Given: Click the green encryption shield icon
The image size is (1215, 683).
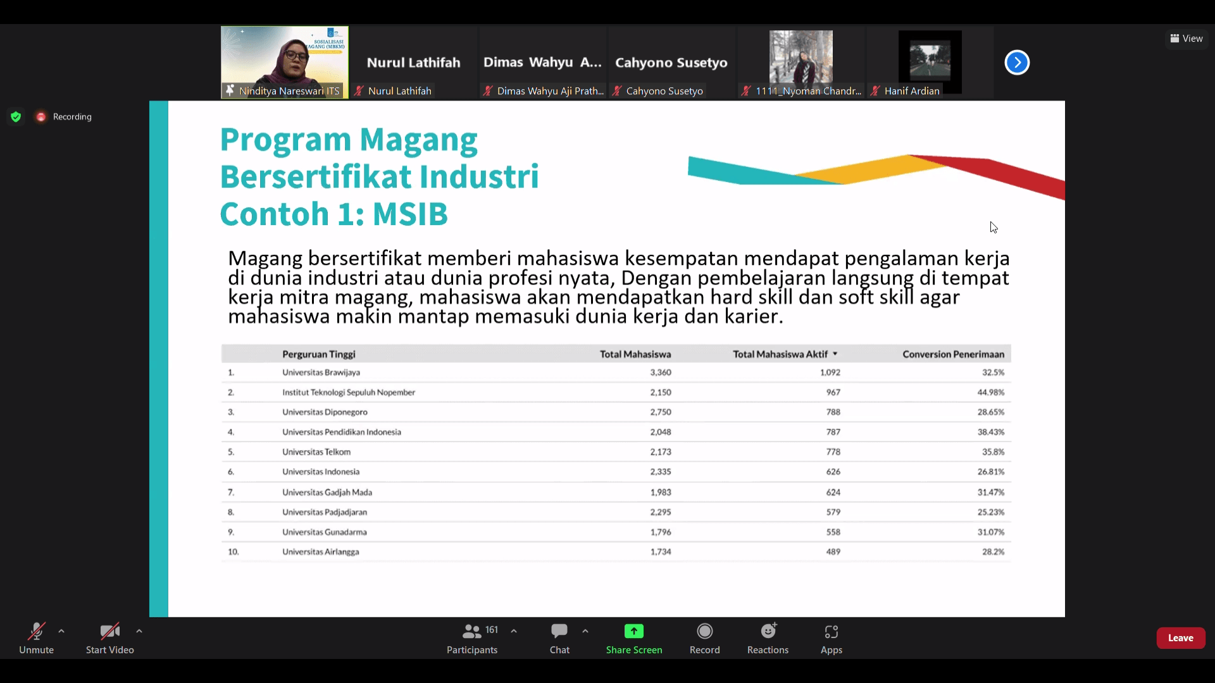Looking at the screenshot, I should click(16, 116).
